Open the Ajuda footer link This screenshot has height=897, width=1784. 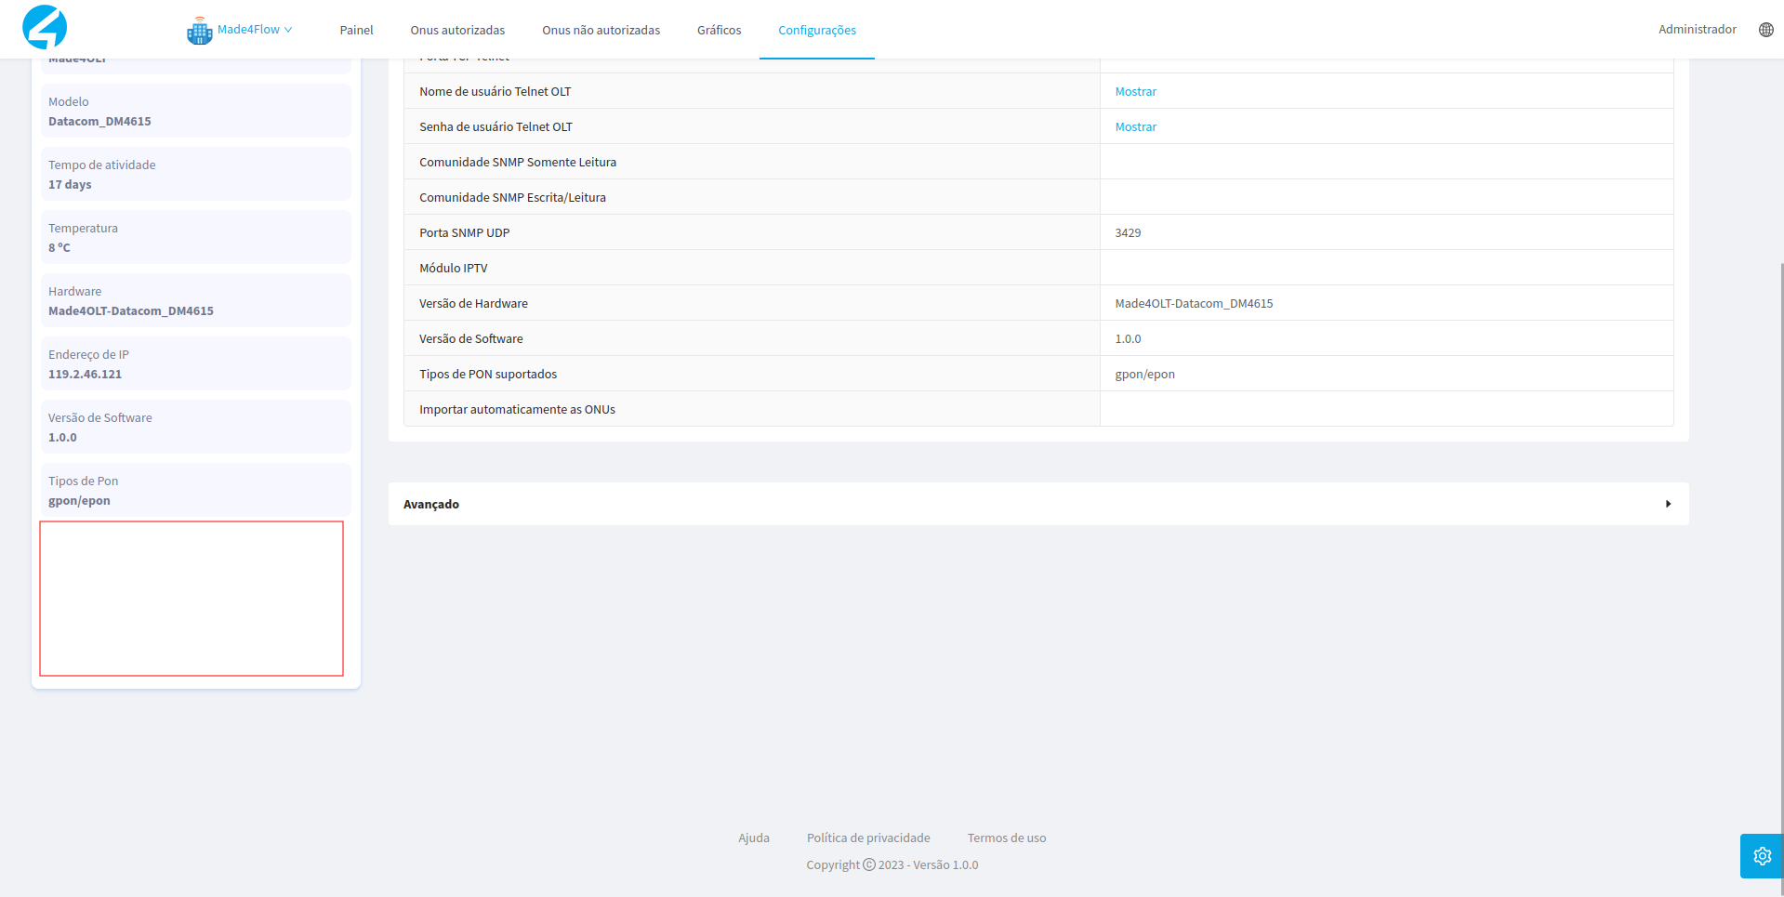pos(753,838)
